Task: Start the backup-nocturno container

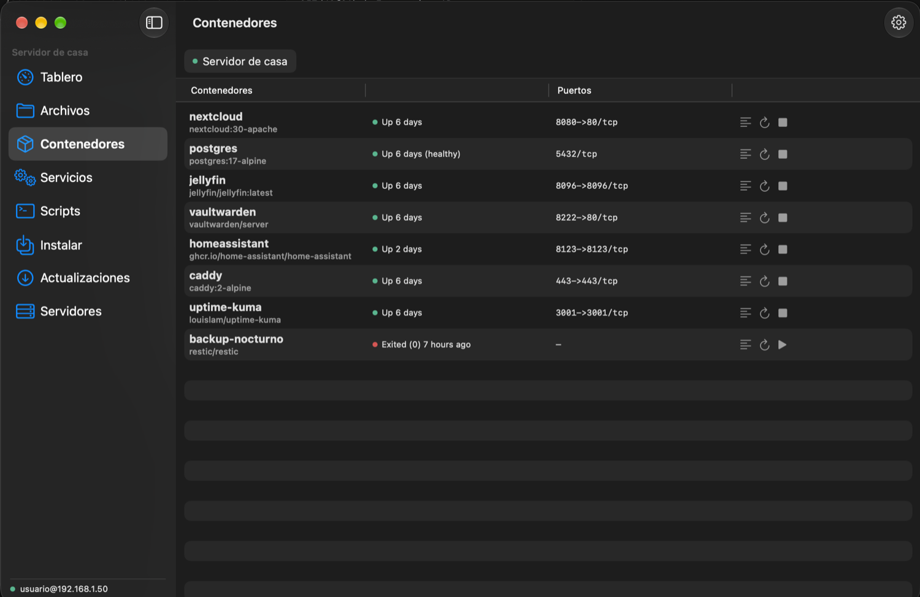Action: click(x=783, y=344)
